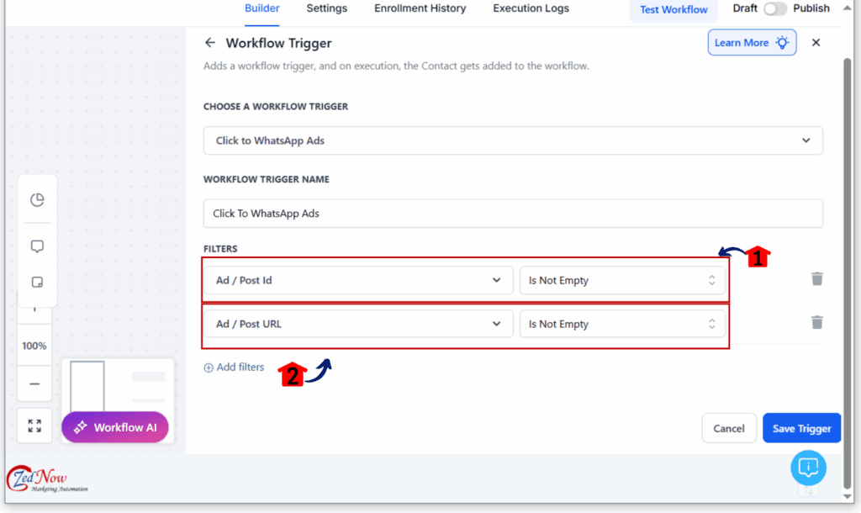This screenshot has height=513, width=861.
Task: Switch to the Settings tab
Action: coord(327,8)
